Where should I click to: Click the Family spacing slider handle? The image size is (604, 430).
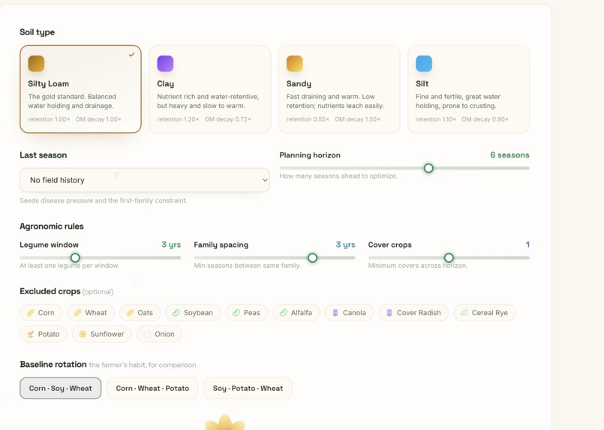click(312, 257)
